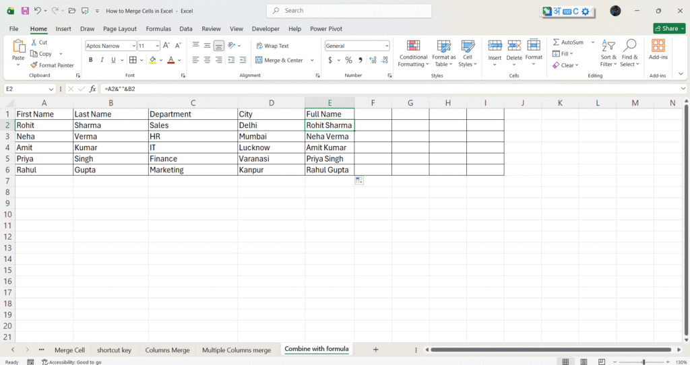
Task: Open Sort & Filter menu
Action: (x=608, y=53)
